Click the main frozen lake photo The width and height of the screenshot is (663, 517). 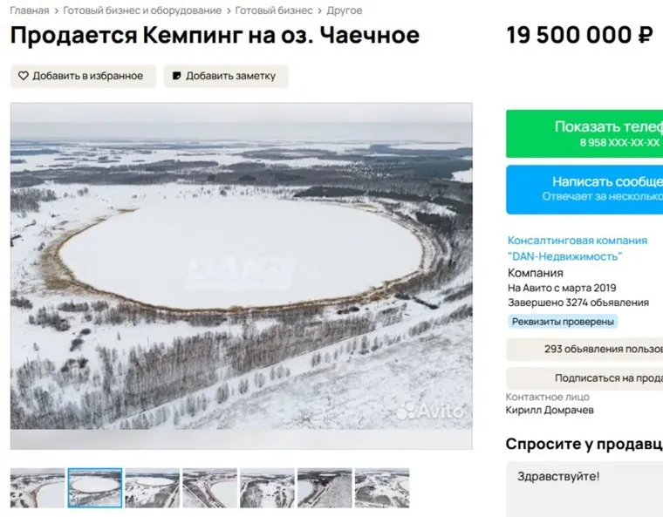[242, 276]
